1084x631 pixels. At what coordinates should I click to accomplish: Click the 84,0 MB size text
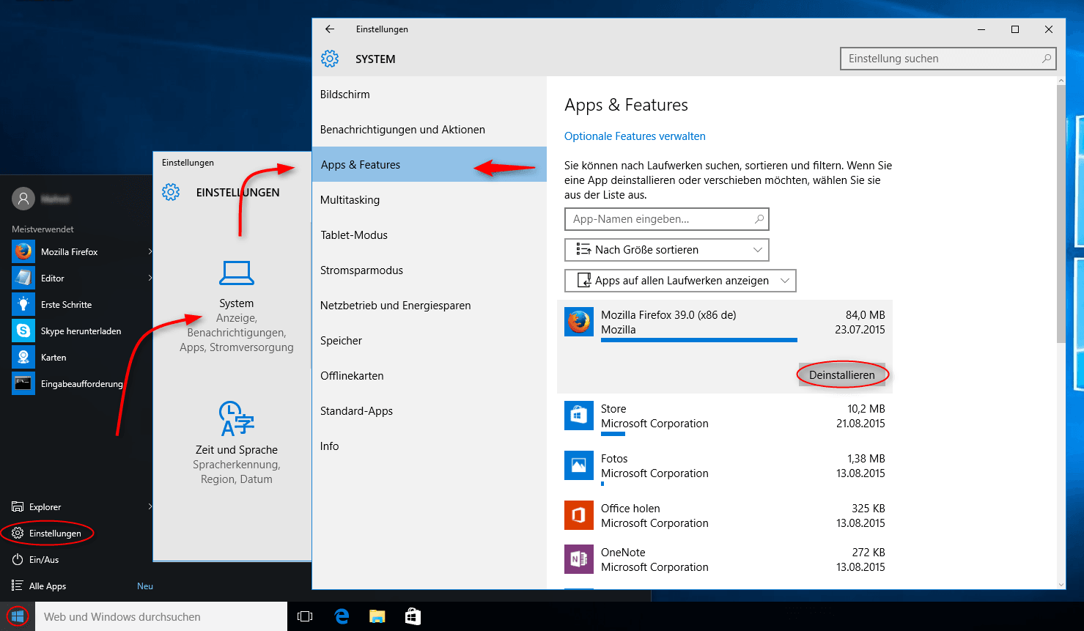(x=866, y=315)
